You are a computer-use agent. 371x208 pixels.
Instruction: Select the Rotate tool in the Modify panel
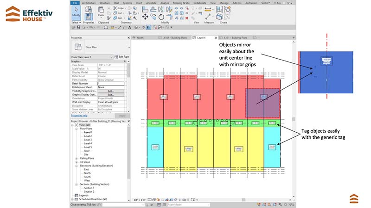(160, 17)
